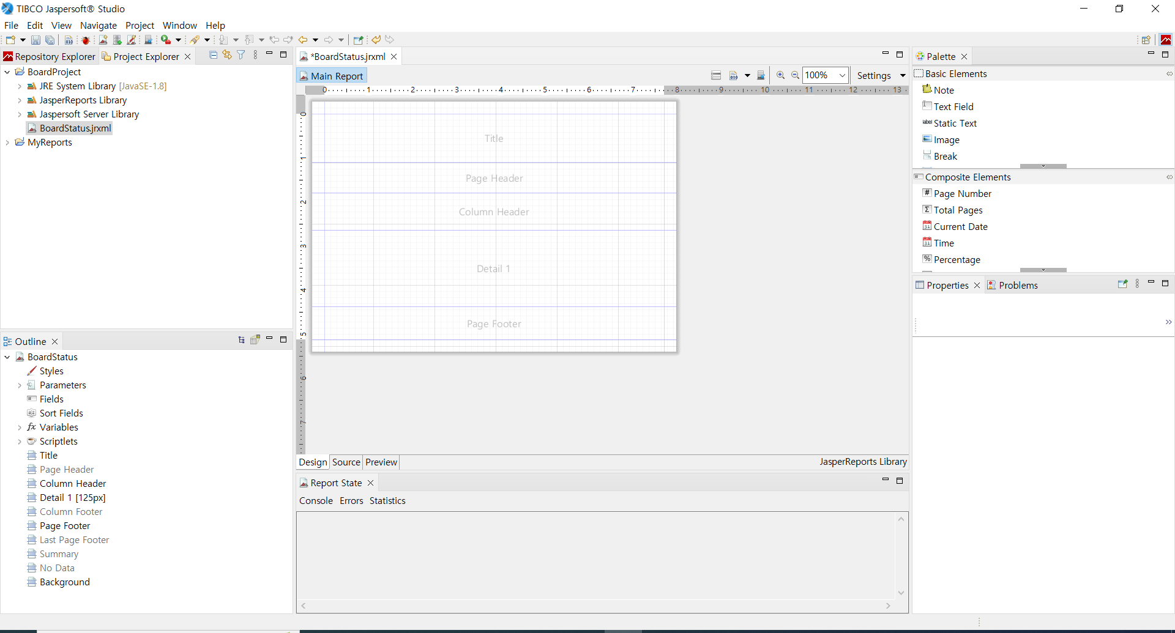
Task: Open the File menu
Action: pos(11,25)
